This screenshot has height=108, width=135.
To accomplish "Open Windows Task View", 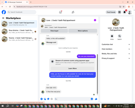I will pos(13,106).
